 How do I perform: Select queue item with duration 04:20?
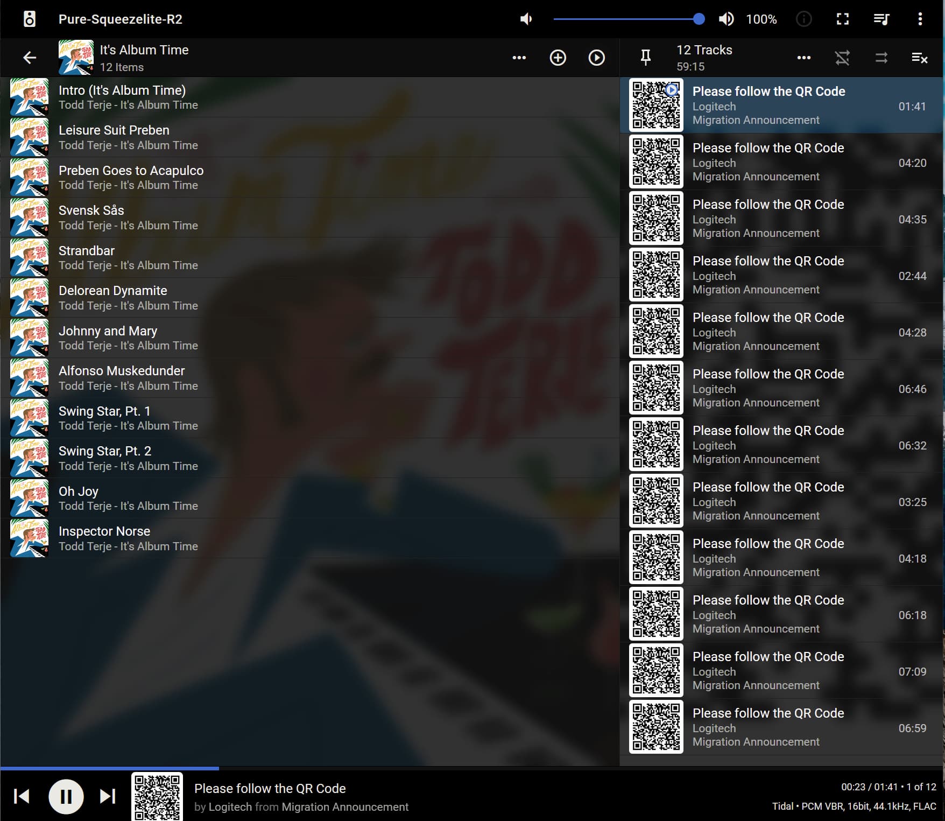(781, 162)
